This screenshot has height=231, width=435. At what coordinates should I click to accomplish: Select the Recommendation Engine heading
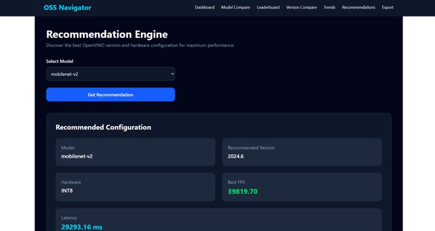[x=107, y=34]
